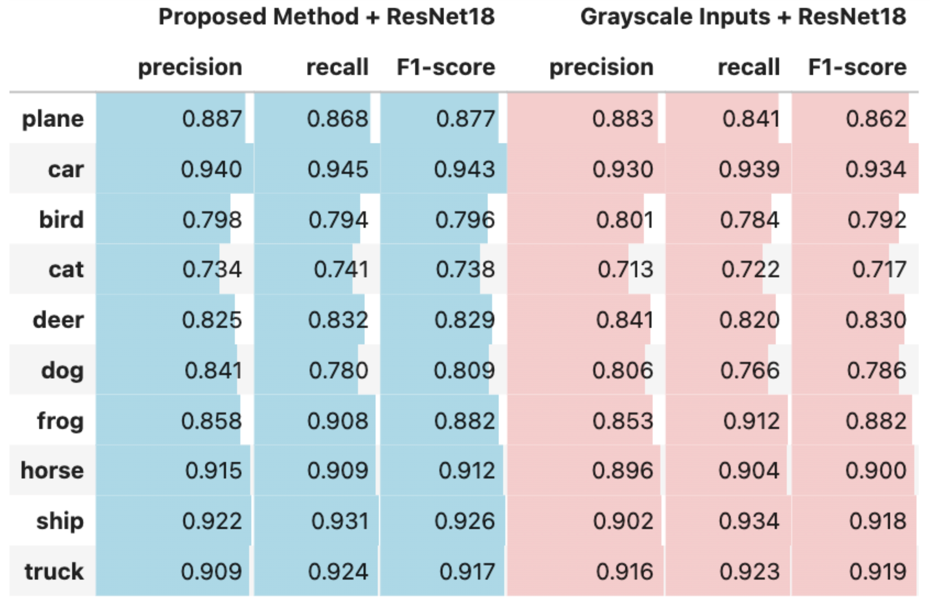Click the ship row label

[x=60, y=521]
